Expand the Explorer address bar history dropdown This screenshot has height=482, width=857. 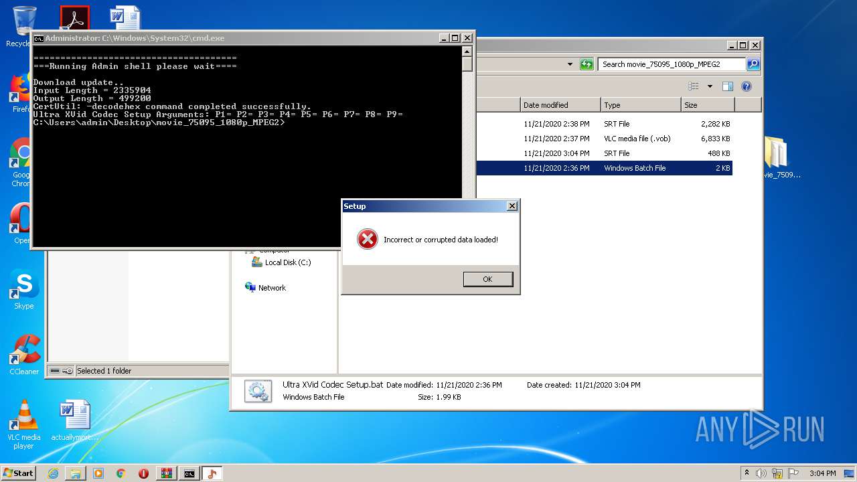point(570,64)
